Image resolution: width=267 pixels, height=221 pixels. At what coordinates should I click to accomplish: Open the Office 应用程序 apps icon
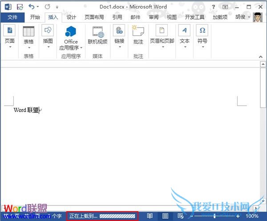click(71, 32)
